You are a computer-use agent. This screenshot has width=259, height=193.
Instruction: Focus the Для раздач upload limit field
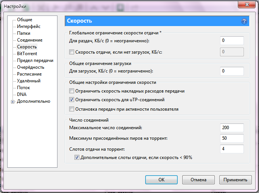coord(232,40)
